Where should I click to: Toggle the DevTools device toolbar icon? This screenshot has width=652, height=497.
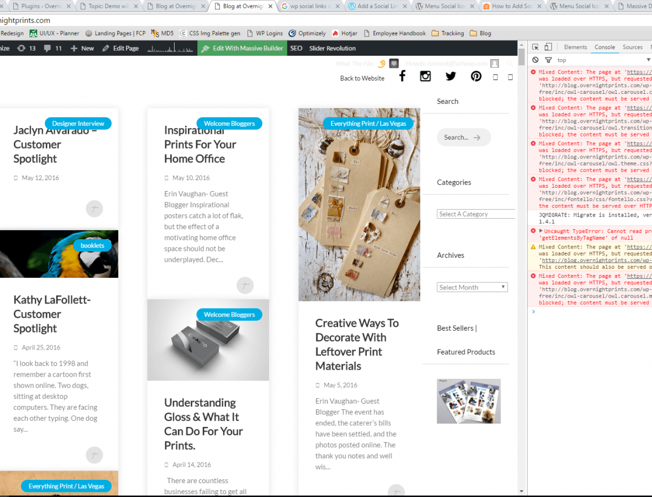pyautogui.click(x=548, y=47)
